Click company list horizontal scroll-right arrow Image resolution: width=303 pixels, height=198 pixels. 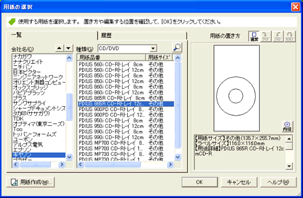(62, 165)
